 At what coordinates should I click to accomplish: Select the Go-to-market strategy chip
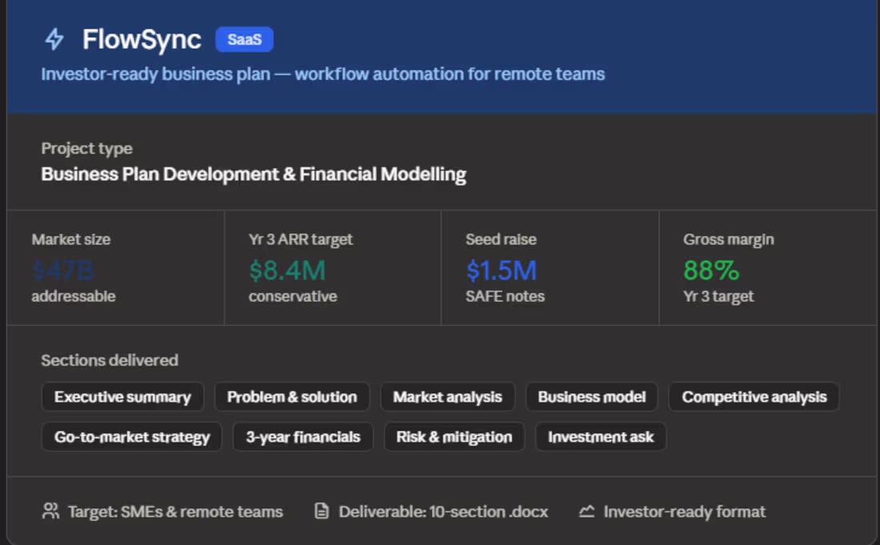click(x=132, y=437)
